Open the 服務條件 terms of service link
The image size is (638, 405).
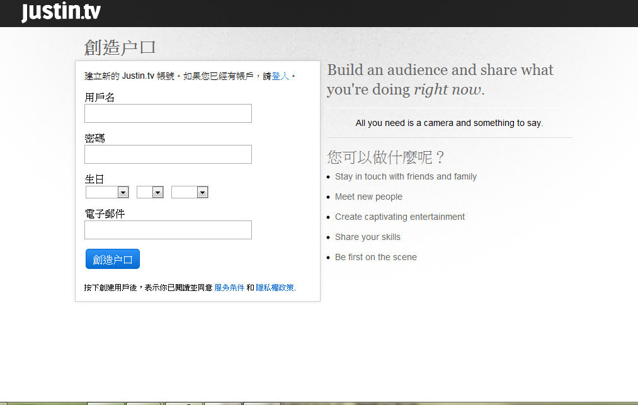click(x=229, y=288)
